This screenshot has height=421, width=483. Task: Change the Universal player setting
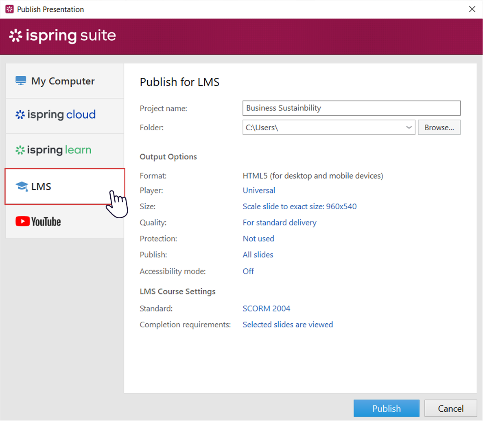pos(259,190)
